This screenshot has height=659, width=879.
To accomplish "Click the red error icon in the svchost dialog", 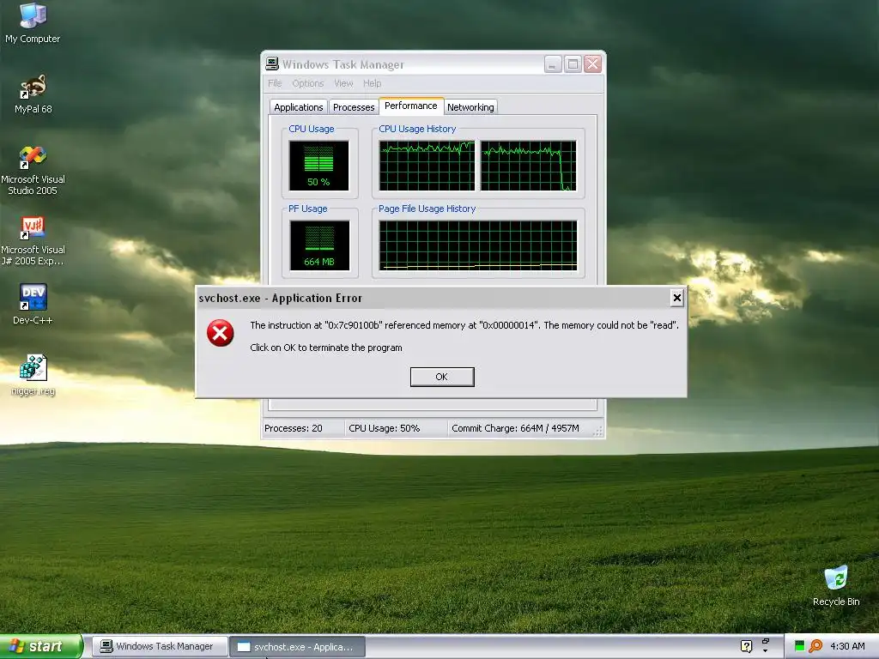I will 221,334.
